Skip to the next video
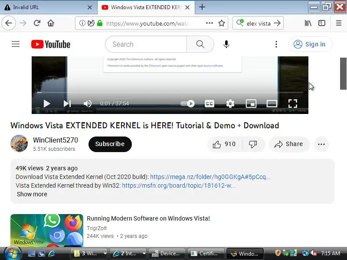The image size is (347, 260). [67, 104]
